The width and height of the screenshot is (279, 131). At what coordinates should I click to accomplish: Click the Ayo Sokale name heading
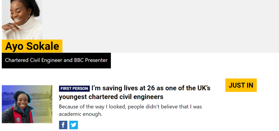[x=32, y=46]
